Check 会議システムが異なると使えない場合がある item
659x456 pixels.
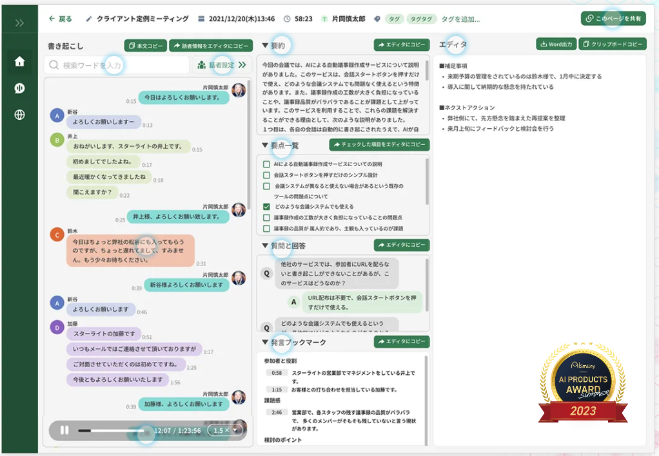click(266, 186)
